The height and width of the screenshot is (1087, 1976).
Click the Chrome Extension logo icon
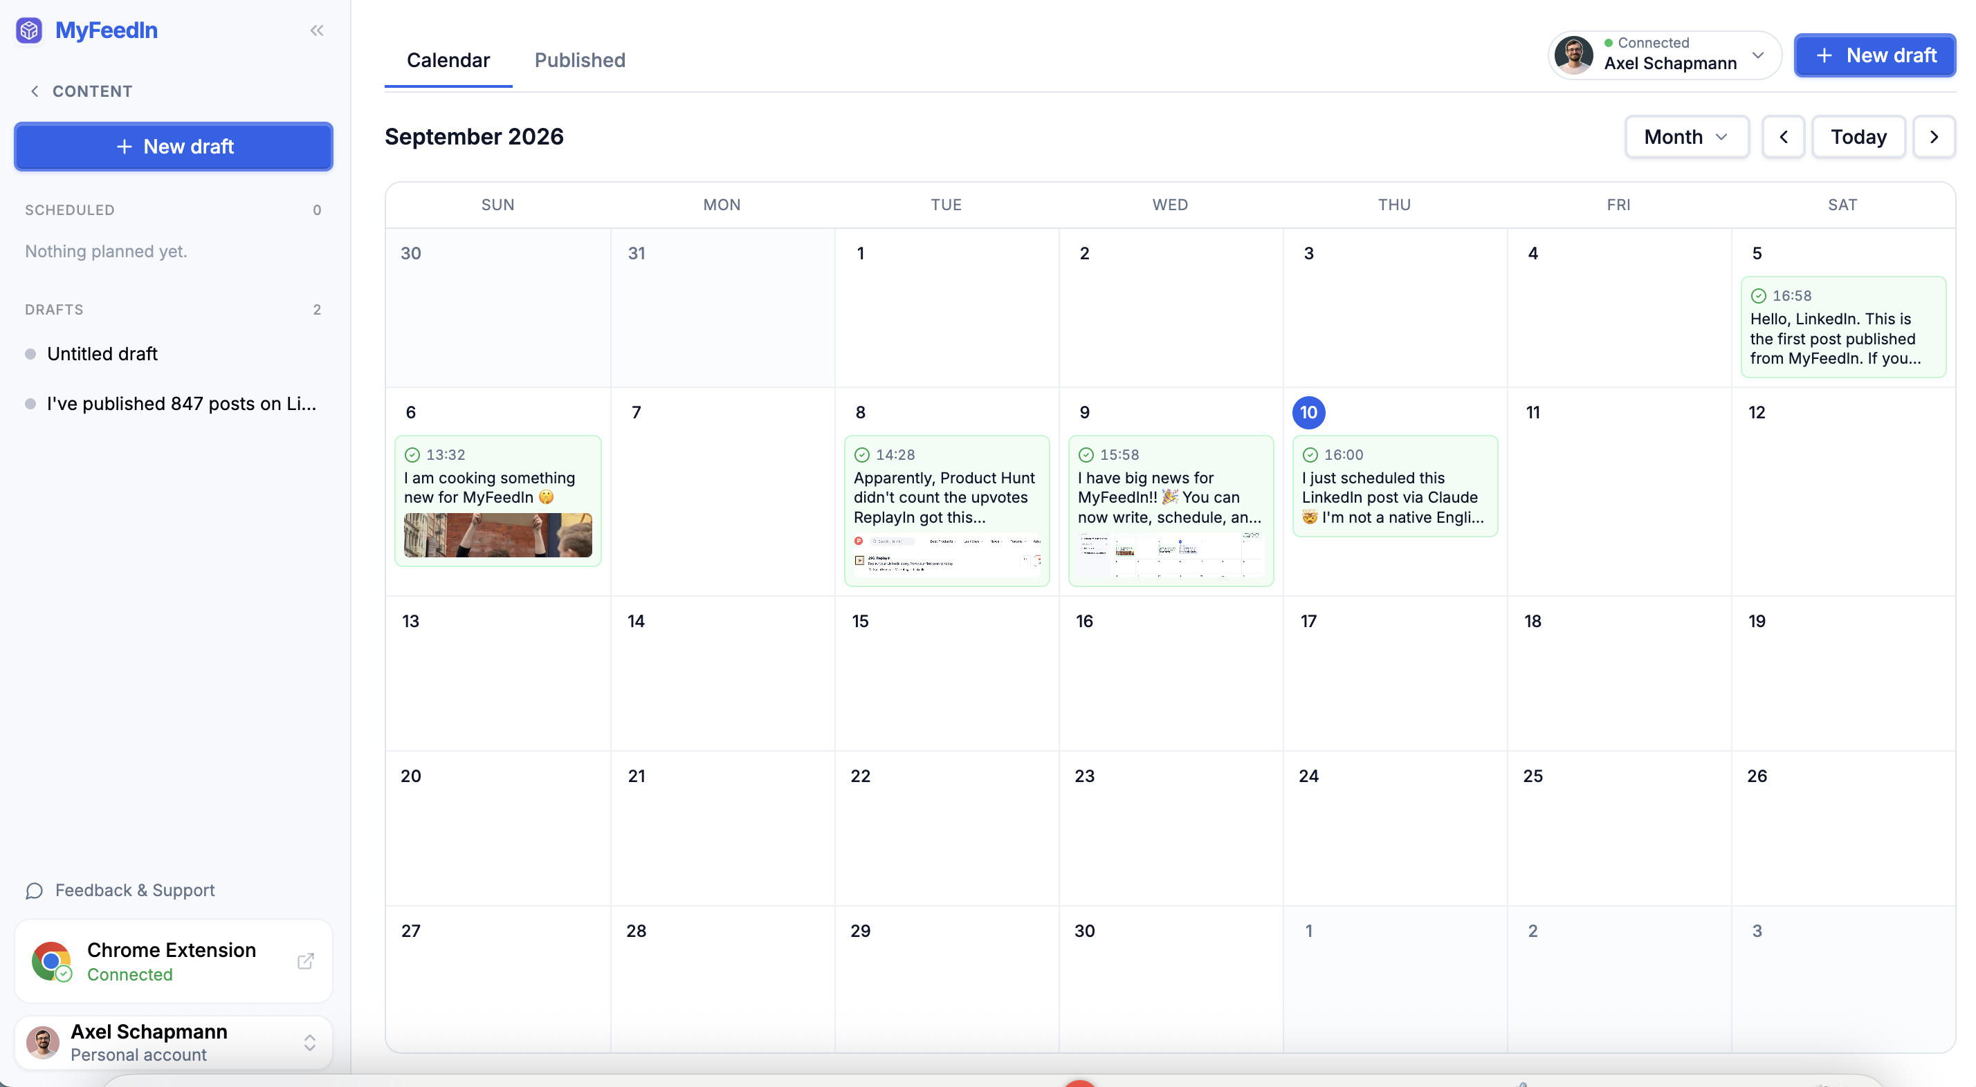coord(51,961)
